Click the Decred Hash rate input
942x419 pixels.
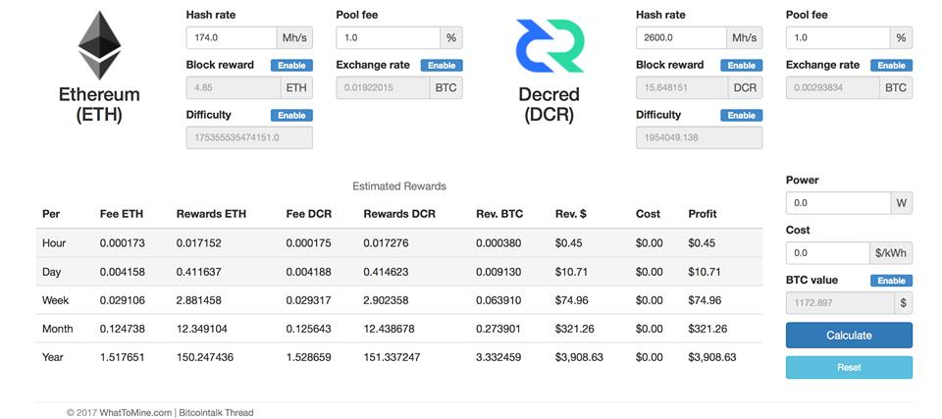681,37
